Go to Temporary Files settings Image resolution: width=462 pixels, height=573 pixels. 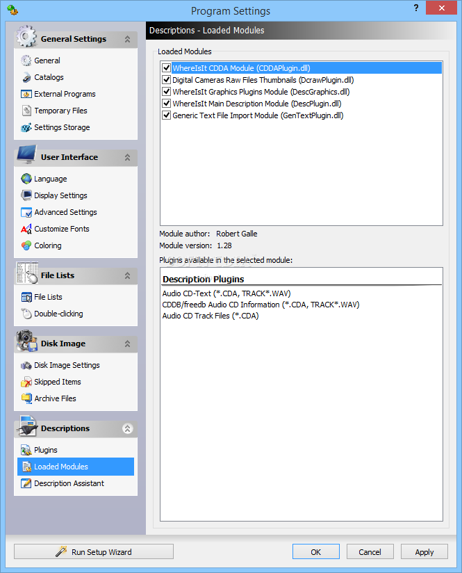(60, 111)
